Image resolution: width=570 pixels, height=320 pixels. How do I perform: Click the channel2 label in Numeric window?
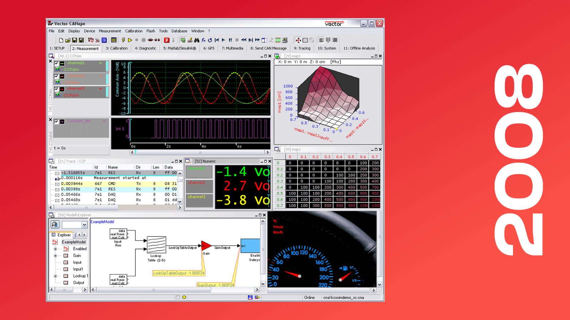197,183
